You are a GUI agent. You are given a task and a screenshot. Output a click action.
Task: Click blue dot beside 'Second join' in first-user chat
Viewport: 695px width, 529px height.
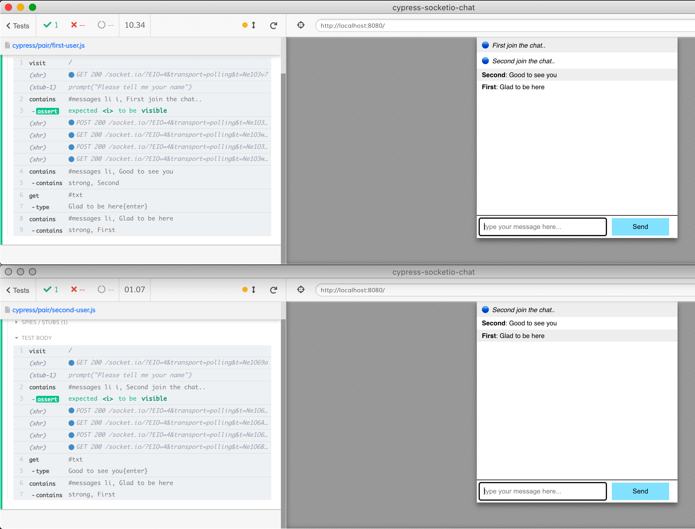click(485, 61)
